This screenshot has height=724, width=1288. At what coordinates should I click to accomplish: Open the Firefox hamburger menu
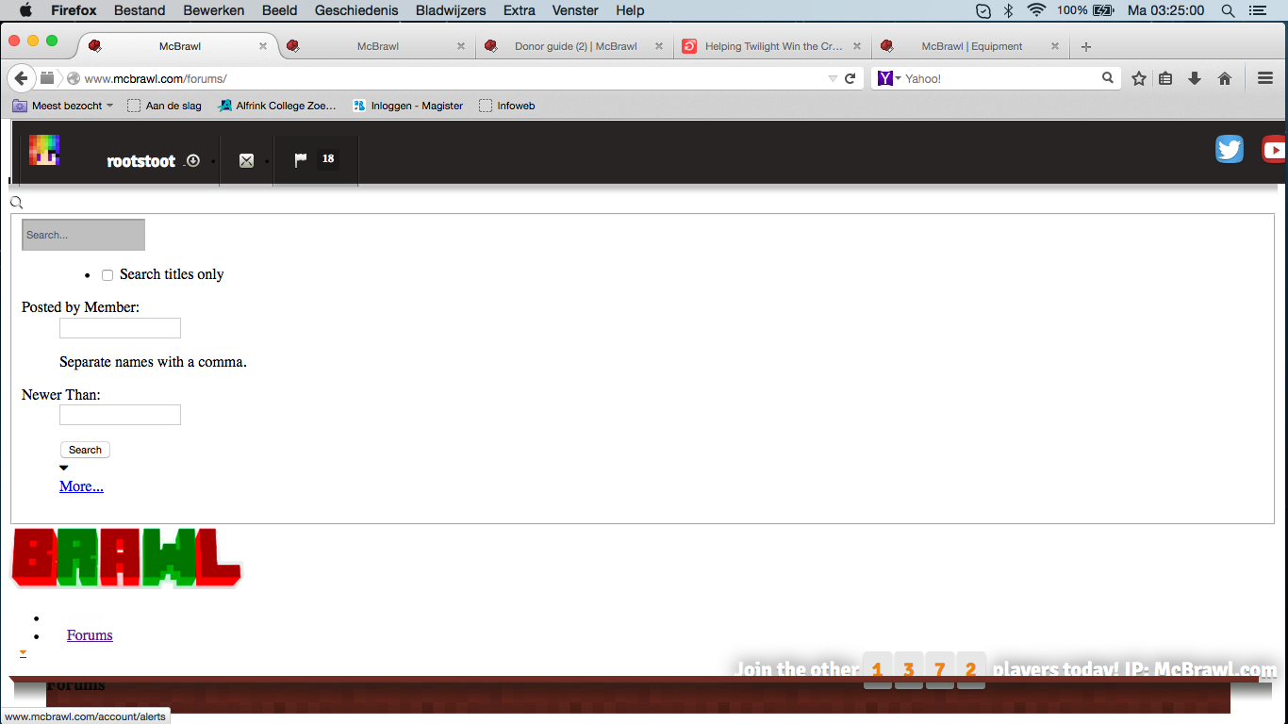coord(1265,78)
